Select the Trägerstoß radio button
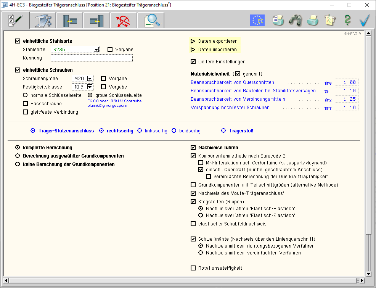 pos(224,131)
